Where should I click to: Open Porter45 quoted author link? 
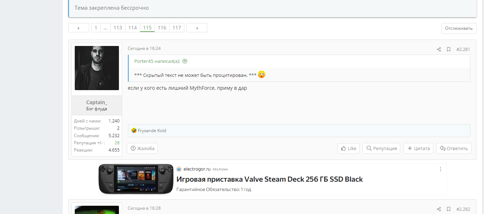[x=157, y=61]
